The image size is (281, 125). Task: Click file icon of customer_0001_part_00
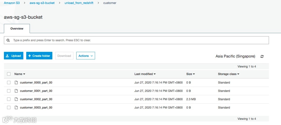click(16, 91)
